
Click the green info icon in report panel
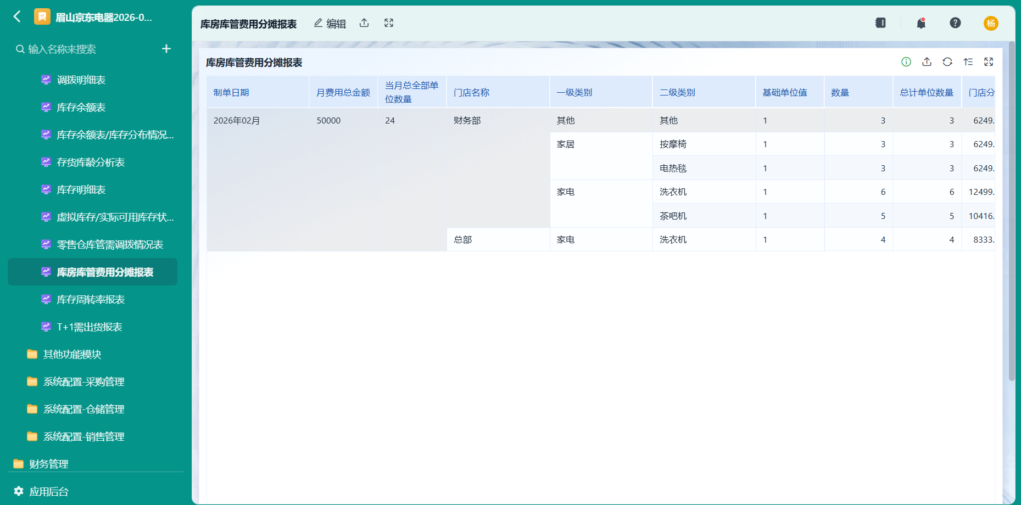point(906,62)
